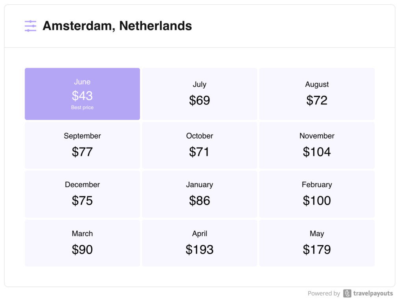
Task: Click the Amsterdam, Netherlands heading
Action: (117, 26)
